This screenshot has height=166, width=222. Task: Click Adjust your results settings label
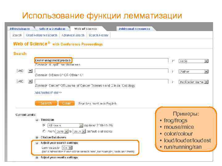coord(59,157)
